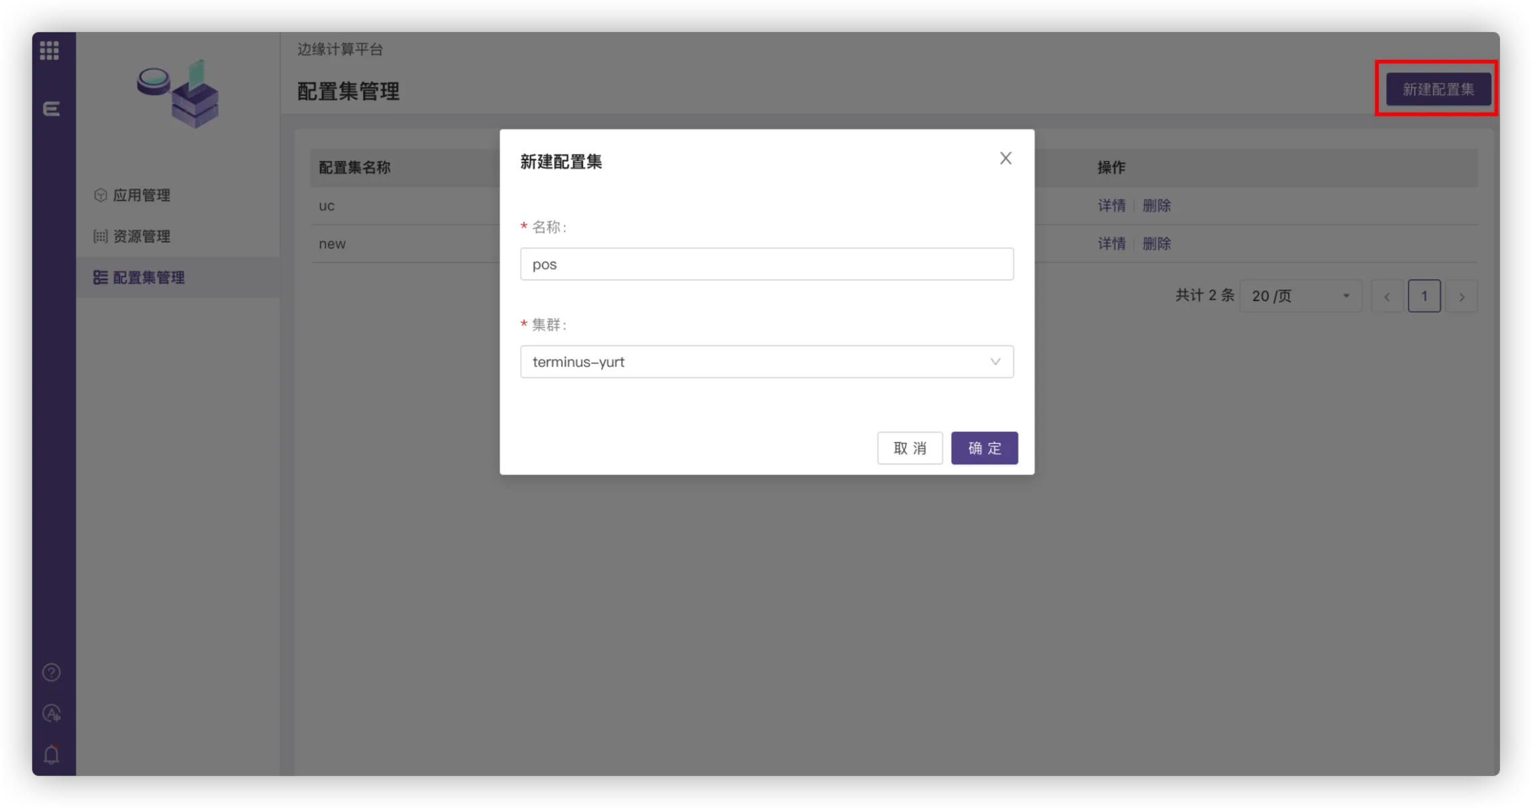Go to previous page arrow
Viewport: 1532px width, 808px height.
click(x=1387, y=296)
